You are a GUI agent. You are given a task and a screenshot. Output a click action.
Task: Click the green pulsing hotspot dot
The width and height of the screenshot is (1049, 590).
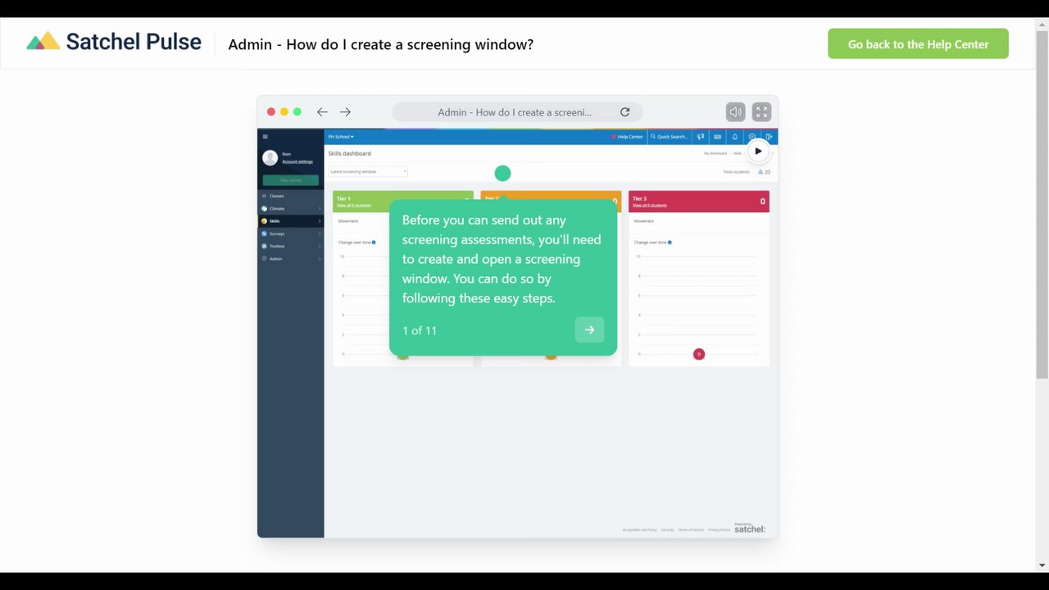[x=502, y=173]
